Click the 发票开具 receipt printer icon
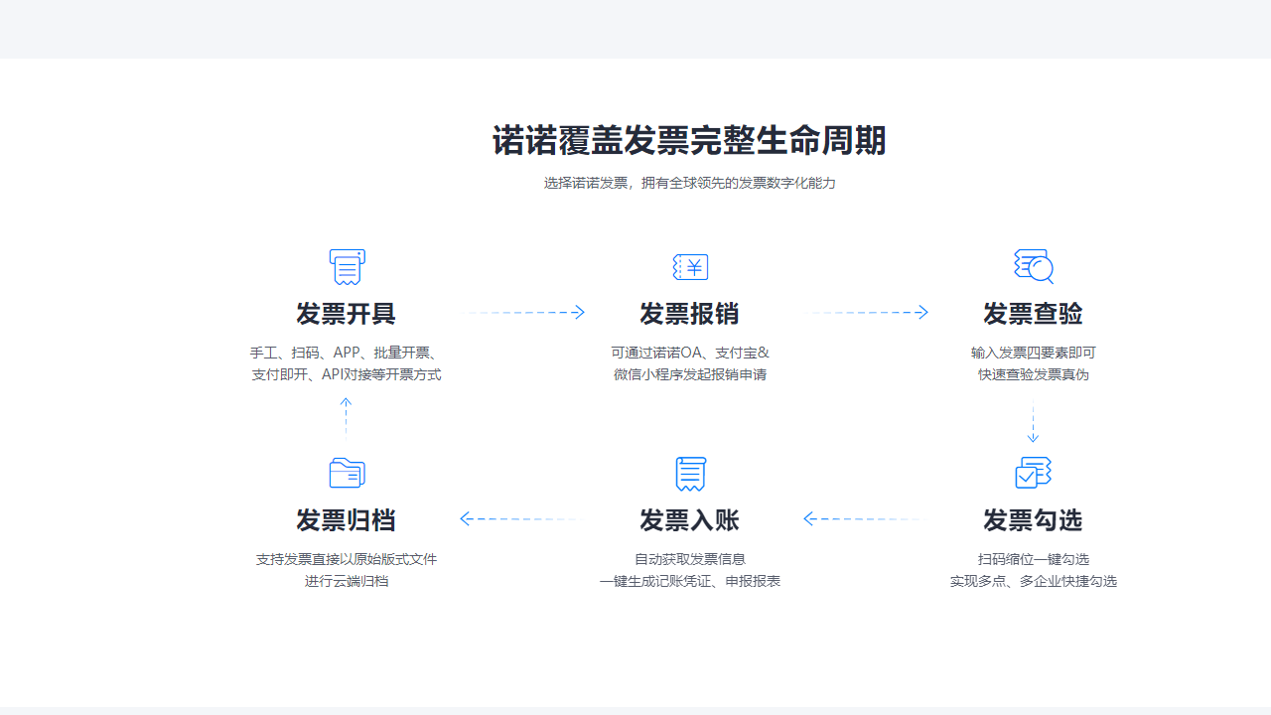Screen dimensions: 1271x715 click(347, 266)
